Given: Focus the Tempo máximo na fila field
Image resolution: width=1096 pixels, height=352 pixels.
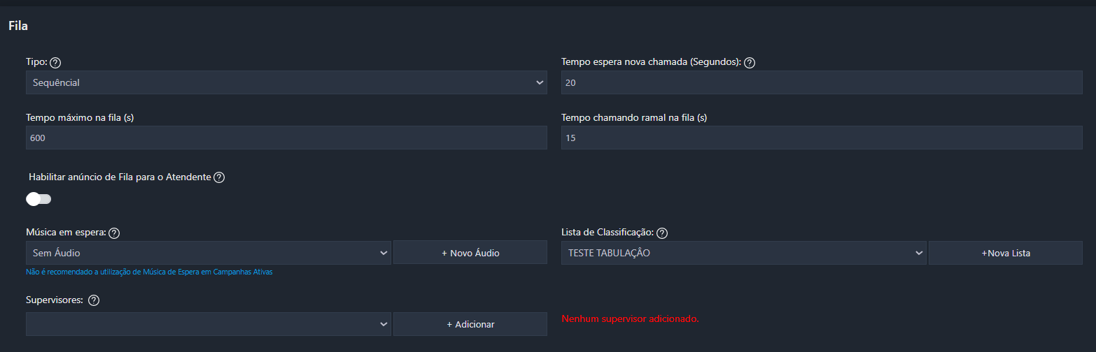Looking at the screenshot, I should click(286, 138).
